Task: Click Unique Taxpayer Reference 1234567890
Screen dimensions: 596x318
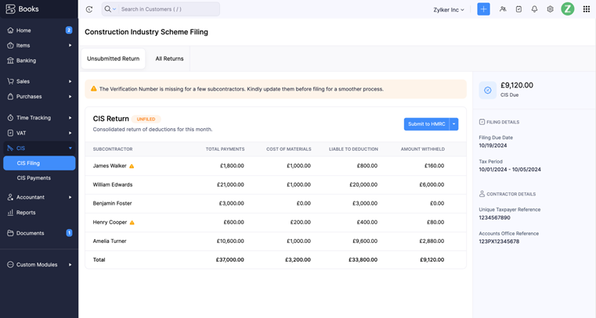Action: click(494, 217)
